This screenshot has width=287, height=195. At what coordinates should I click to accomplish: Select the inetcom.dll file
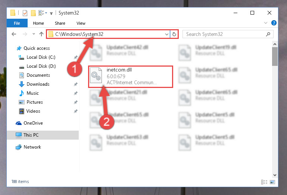[131, 77]
